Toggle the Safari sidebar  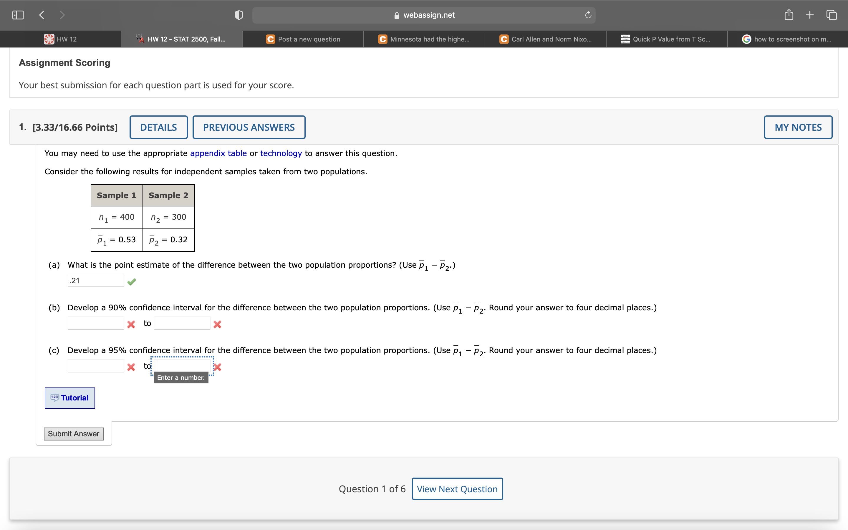[18, 15]
